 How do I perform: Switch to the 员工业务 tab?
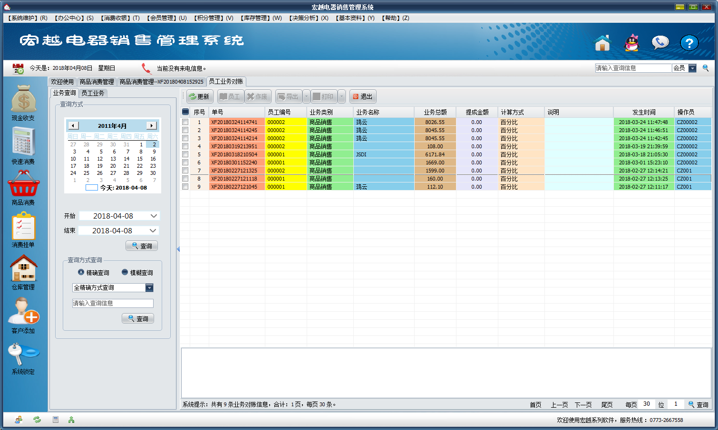tap(93, 93)
